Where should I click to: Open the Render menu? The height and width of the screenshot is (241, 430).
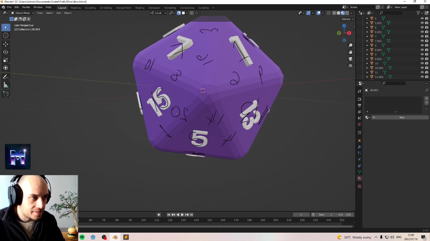(26, 7)
